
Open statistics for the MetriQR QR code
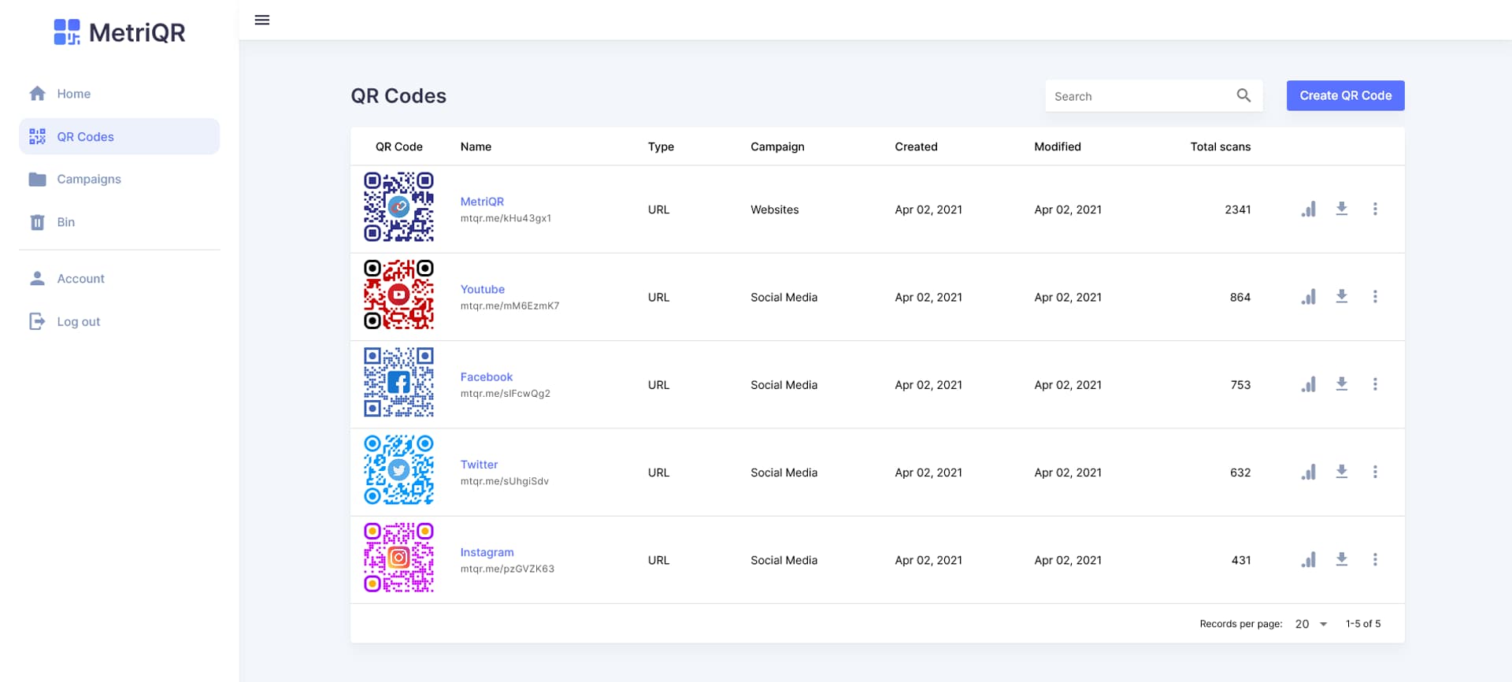click(x=1308, y=209)
